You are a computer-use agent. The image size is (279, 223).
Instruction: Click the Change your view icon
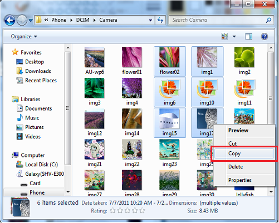click(x=224, y=36)
